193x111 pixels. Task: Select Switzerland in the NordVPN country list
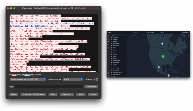pyautogui.click(x=115, y=51)
